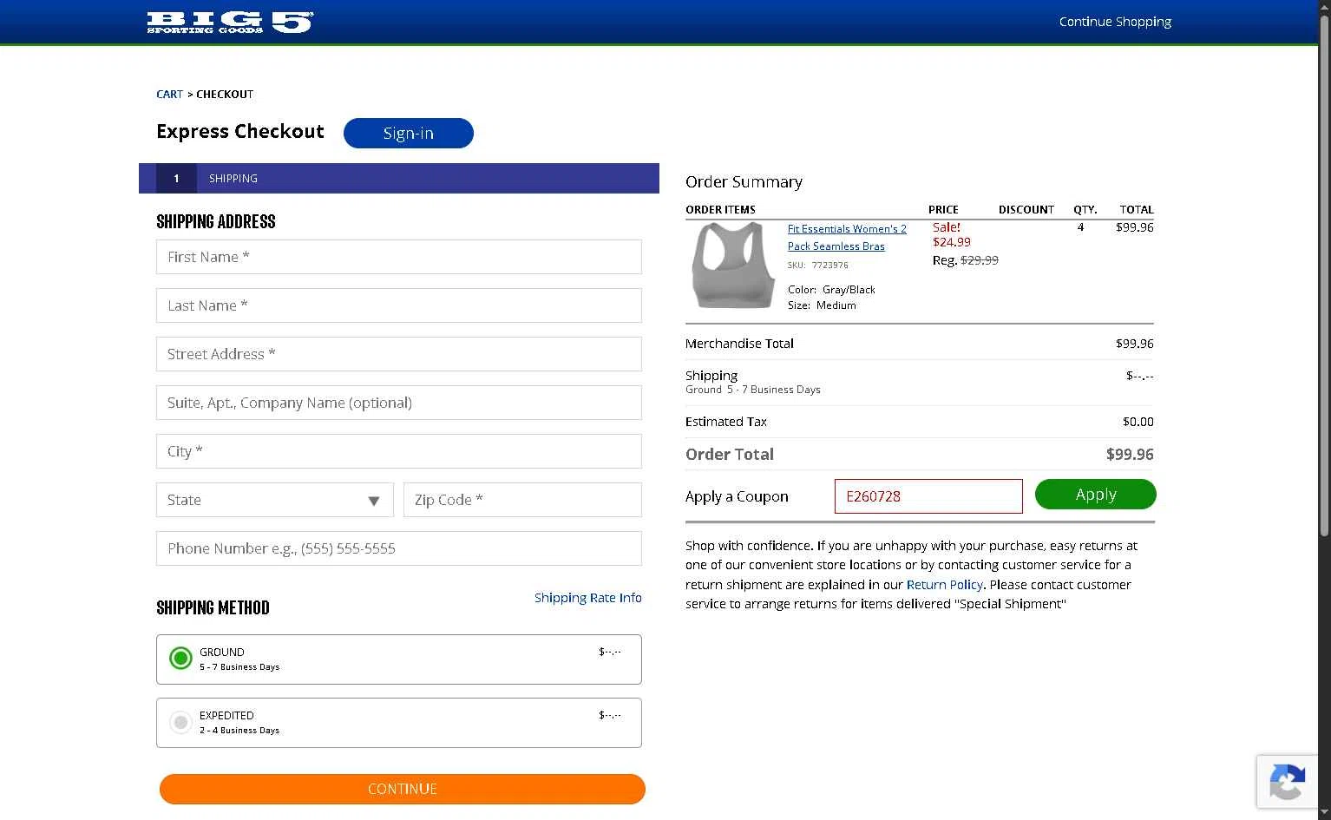Viewport: 1331px width, 820px height.
Task: Click the Big 5 Sporting Goods logo
Action: (230, 22)
